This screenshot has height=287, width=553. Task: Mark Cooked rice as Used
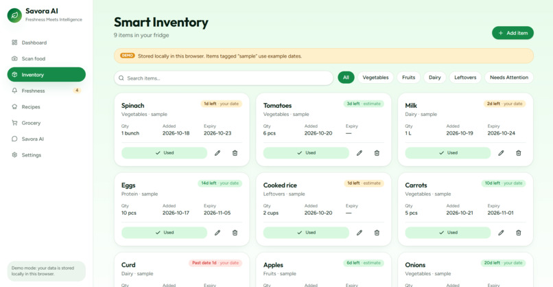tap(306, 233)
